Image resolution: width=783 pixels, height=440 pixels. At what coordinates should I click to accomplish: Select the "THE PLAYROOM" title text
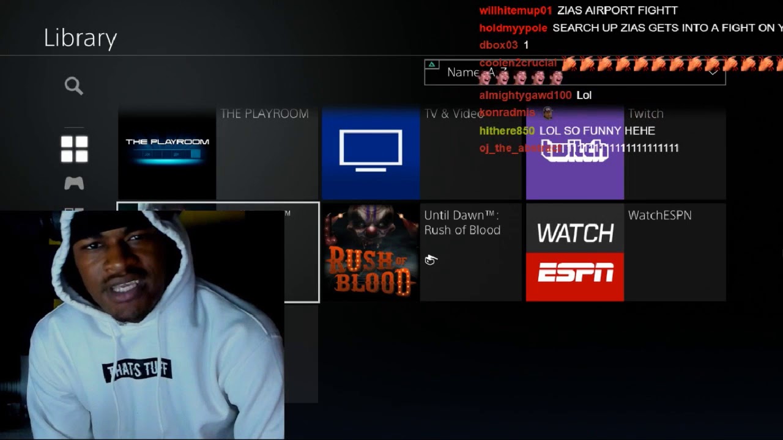[264, 114]
